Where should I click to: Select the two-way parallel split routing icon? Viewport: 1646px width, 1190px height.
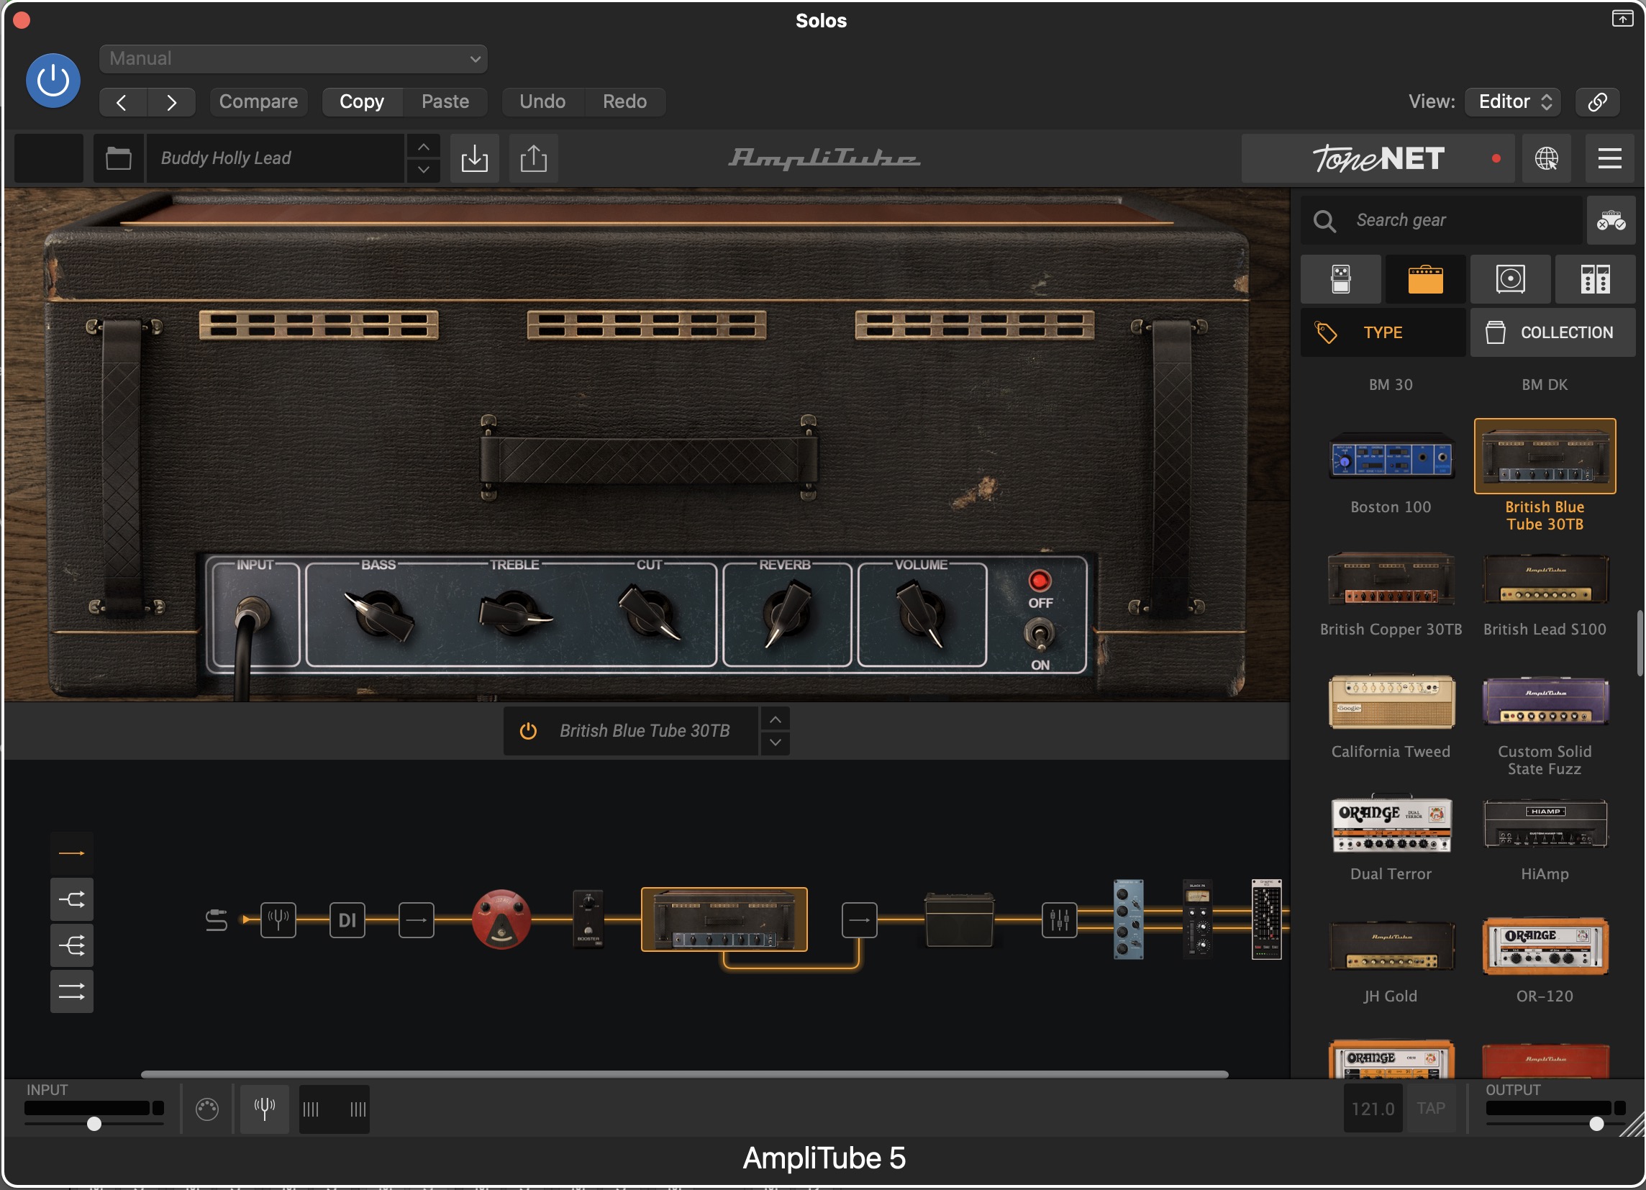tap(71, 900)
